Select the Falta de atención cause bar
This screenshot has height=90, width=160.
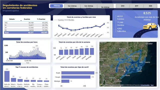click(x=7, y=76)
